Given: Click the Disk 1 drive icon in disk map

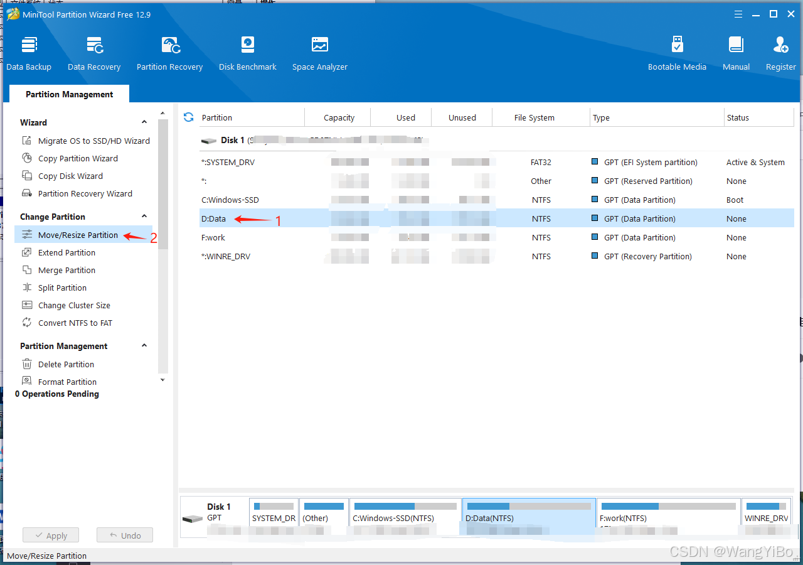Looking at the screenshot, I should (x=193, y=519).
